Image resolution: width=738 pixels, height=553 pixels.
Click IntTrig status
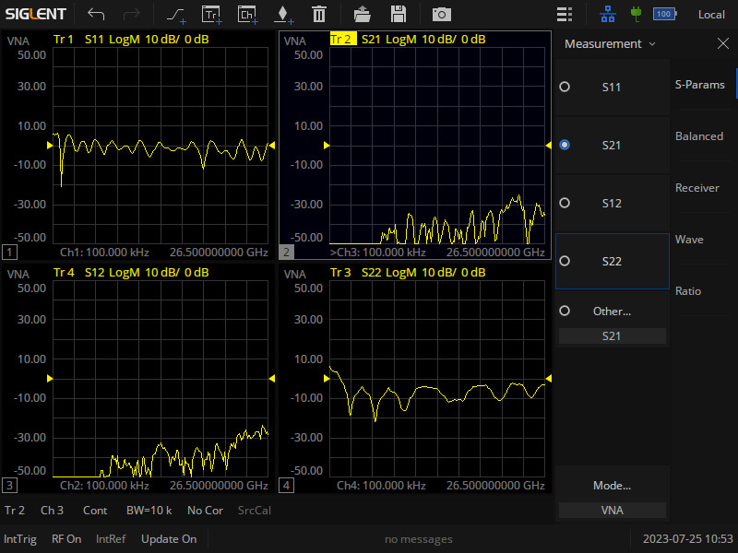pyautogui.click(x=20, y=539)
